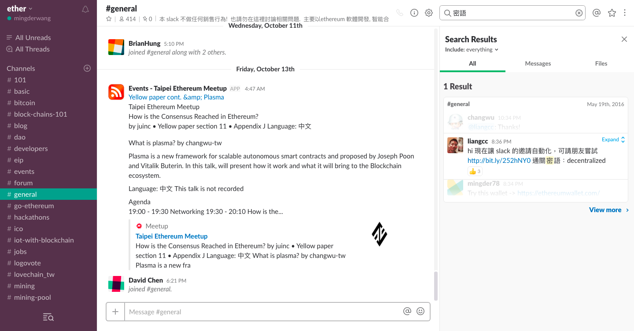Open Yellow paper cont. & Plasma link

pyautogui.click(x=176, y=97)
